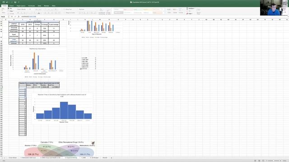Expand the formula bar chevron

pyautogui.click(x=288, y=17)
